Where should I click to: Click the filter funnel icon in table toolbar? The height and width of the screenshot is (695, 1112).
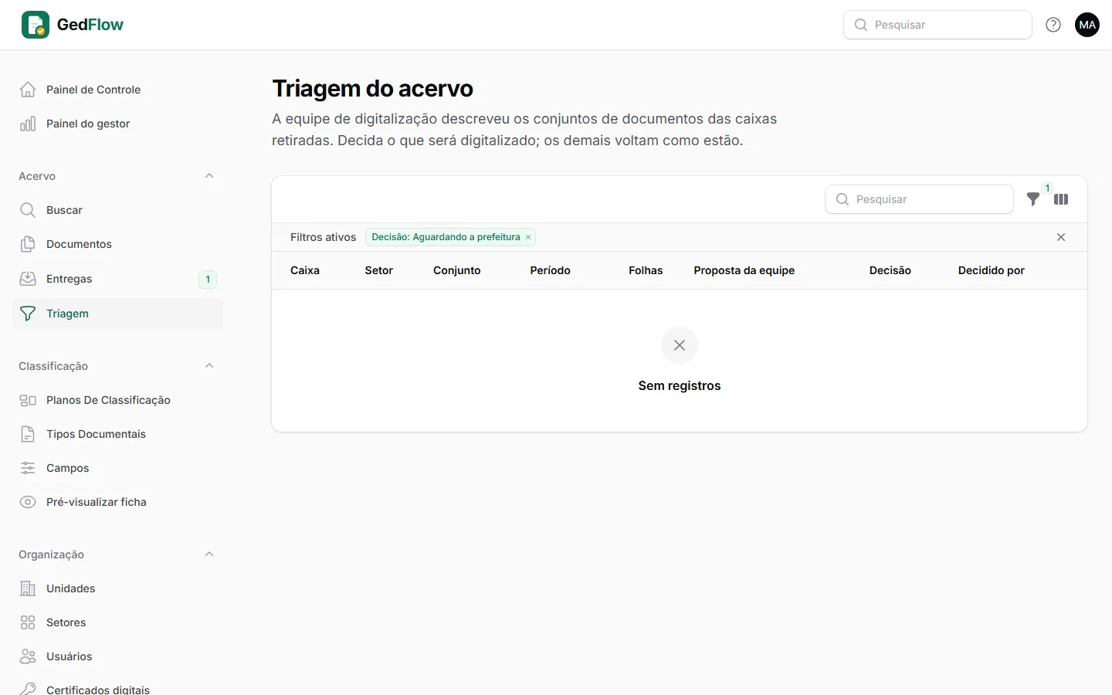(x=1033, y=199)
